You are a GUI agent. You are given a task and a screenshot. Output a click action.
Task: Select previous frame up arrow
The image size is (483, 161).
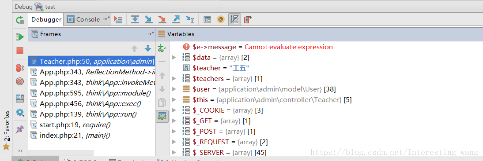point(134,48)
